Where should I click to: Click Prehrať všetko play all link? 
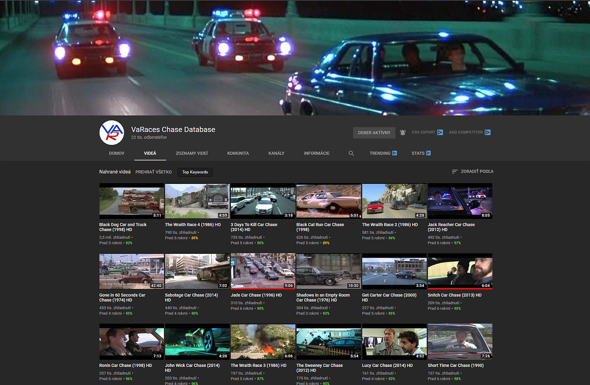(x=153, y=172)
